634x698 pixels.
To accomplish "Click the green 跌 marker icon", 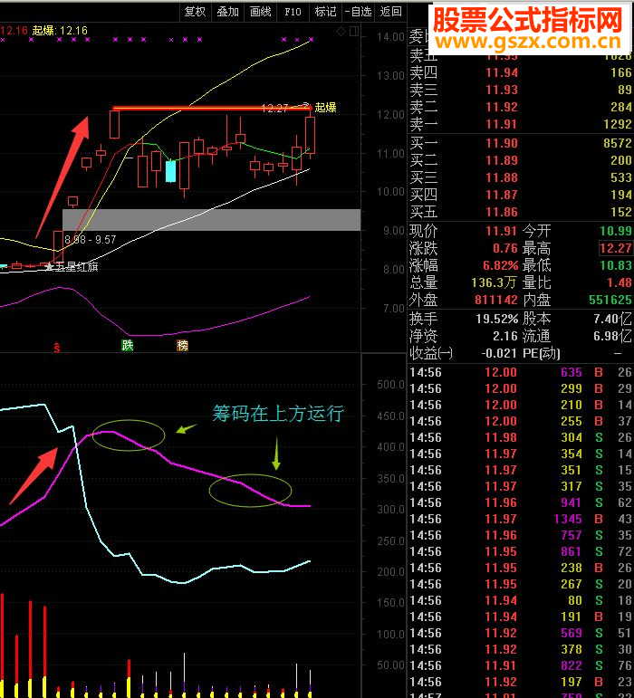I will pyautogui.click(x=128, y=345).
